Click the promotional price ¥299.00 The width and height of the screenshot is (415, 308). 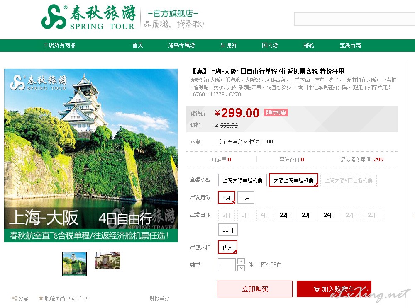coord(237,113)
